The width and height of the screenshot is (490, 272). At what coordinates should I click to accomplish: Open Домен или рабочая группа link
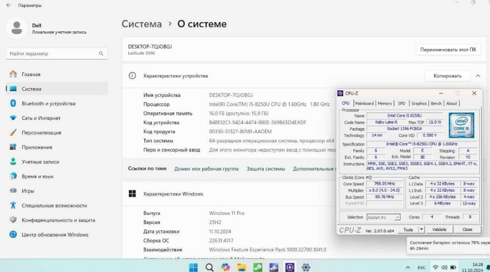pyautogui.click(x=206, y=169)
